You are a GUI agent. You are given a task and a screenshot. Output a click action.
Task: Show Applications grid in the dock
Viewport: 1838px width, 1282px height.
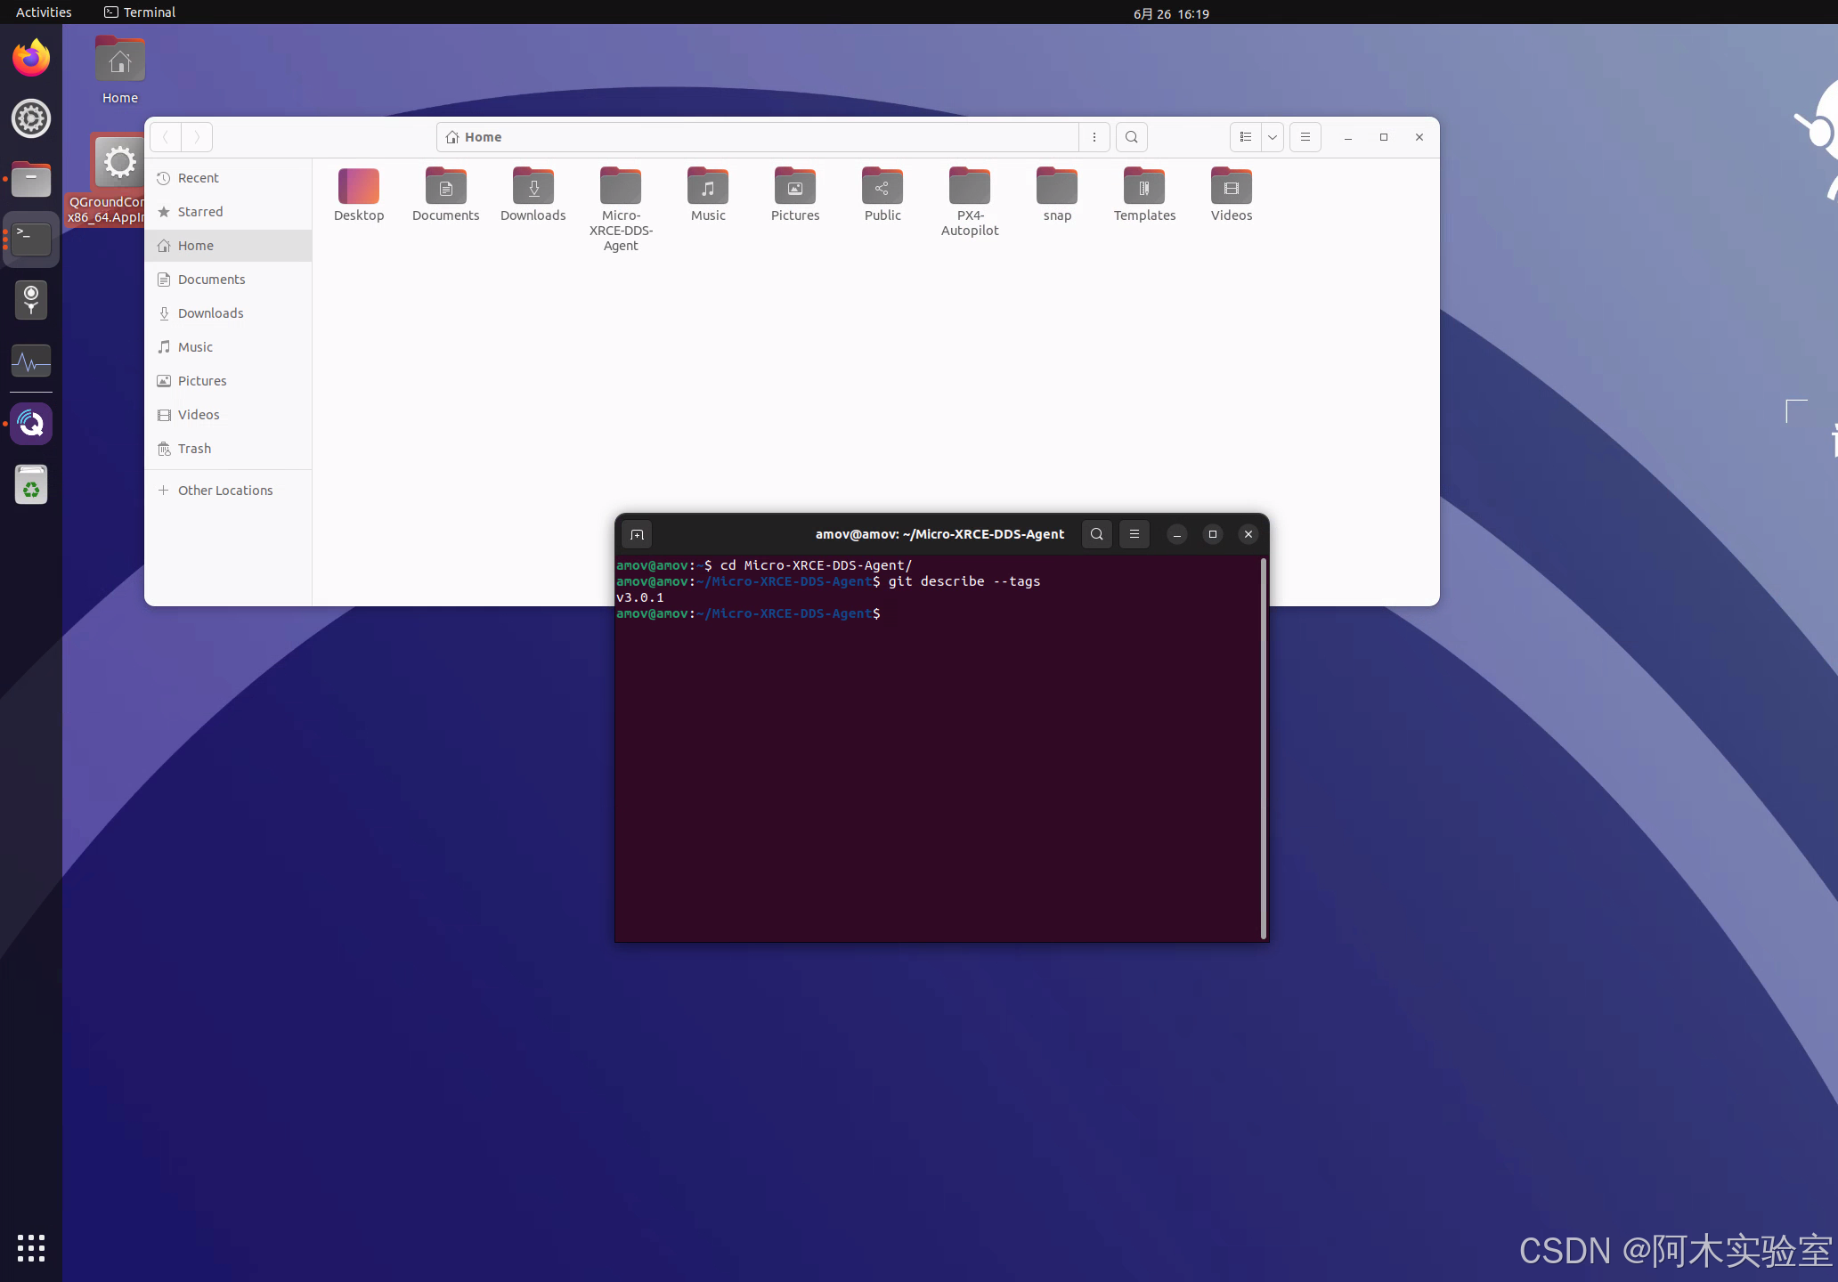pyautogui.click(x=31, y=1248)
